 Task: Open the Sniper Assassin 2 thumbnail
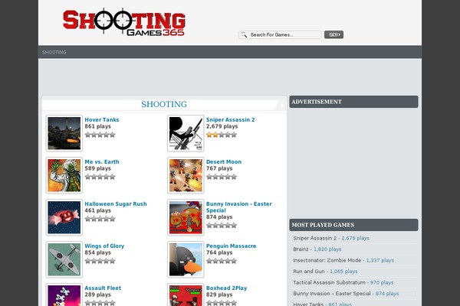(186, 133)
